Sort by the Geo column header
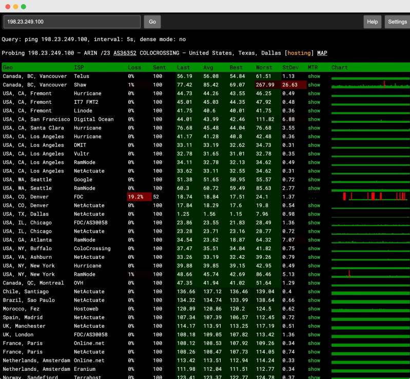Image resolution: width=410 pixels, height=379 pixels. tap(8, 67)
